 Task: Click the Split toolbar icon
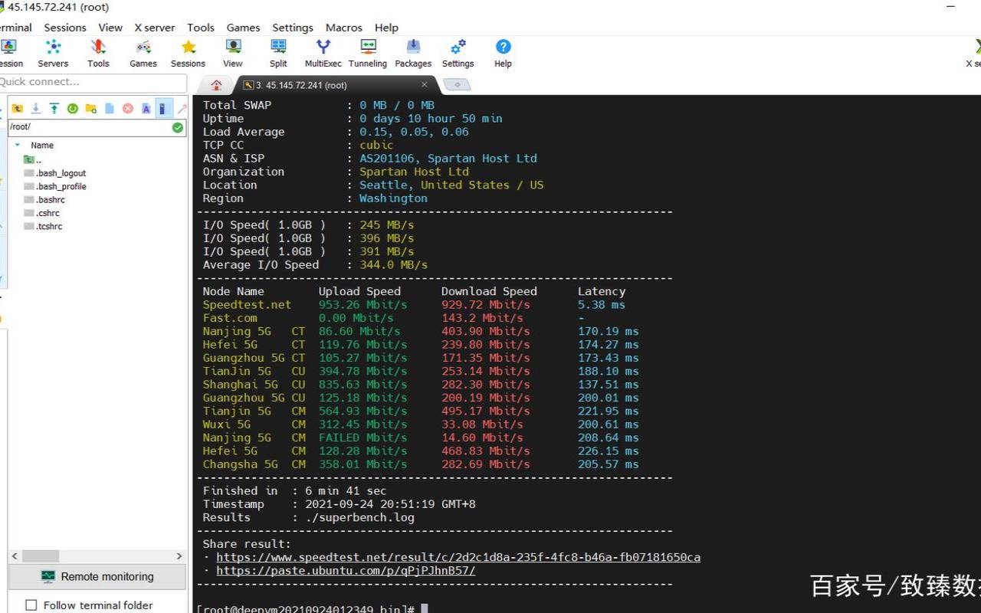click(278, 54)
